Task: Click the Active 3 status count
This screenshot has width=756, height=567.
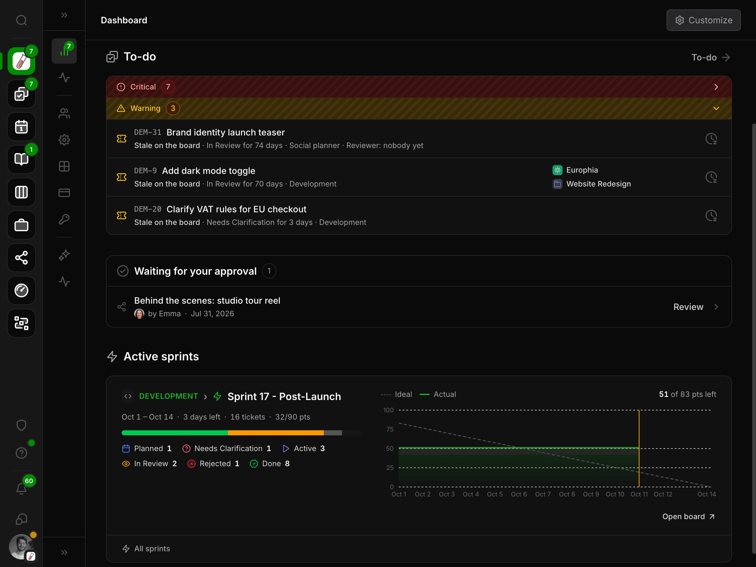Action: point(303,449)
